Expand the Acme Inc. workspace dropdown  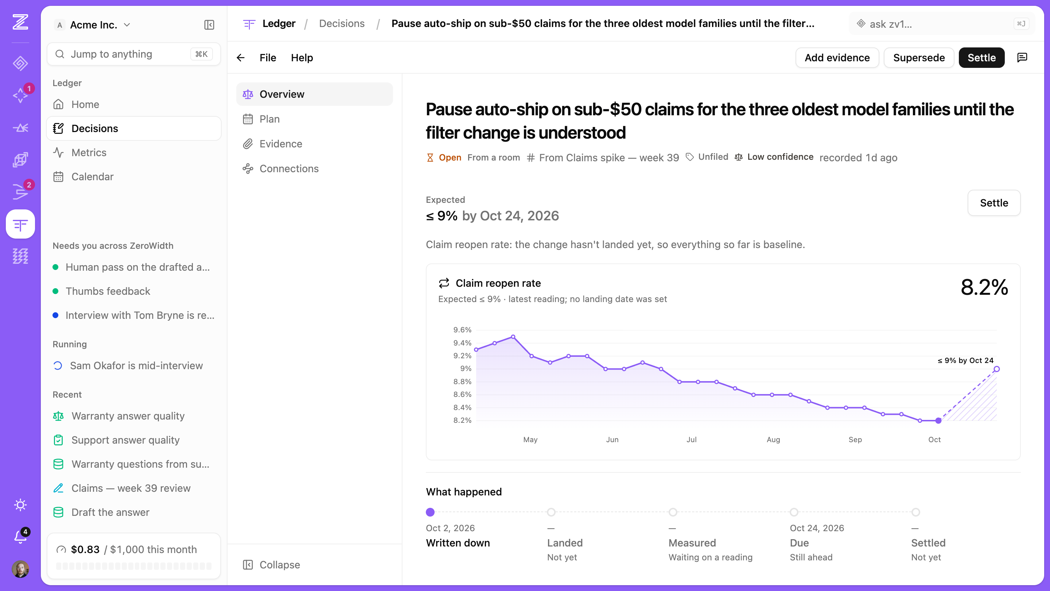click(93, 25)
